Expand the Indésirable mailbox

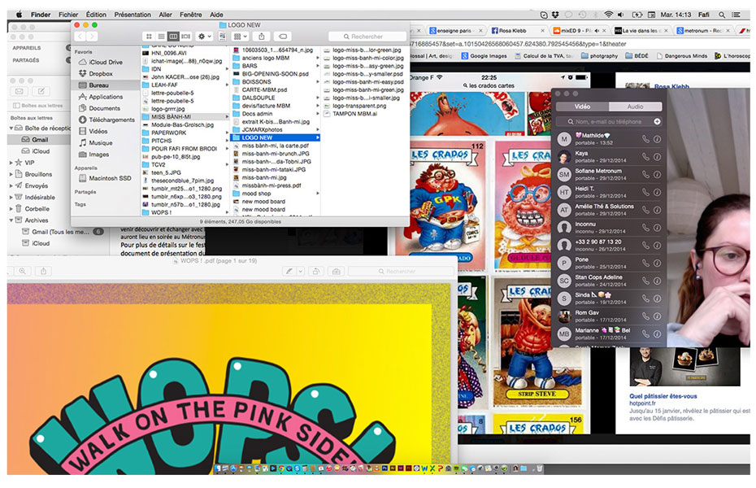pyautogui.click(x=11, y=197)
